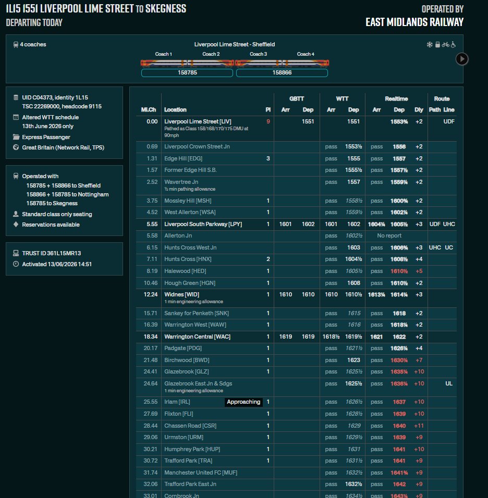The width and height of the screenshot is (488, 498).
Task: Select unit number 158866 box
Action: (282, 73)
